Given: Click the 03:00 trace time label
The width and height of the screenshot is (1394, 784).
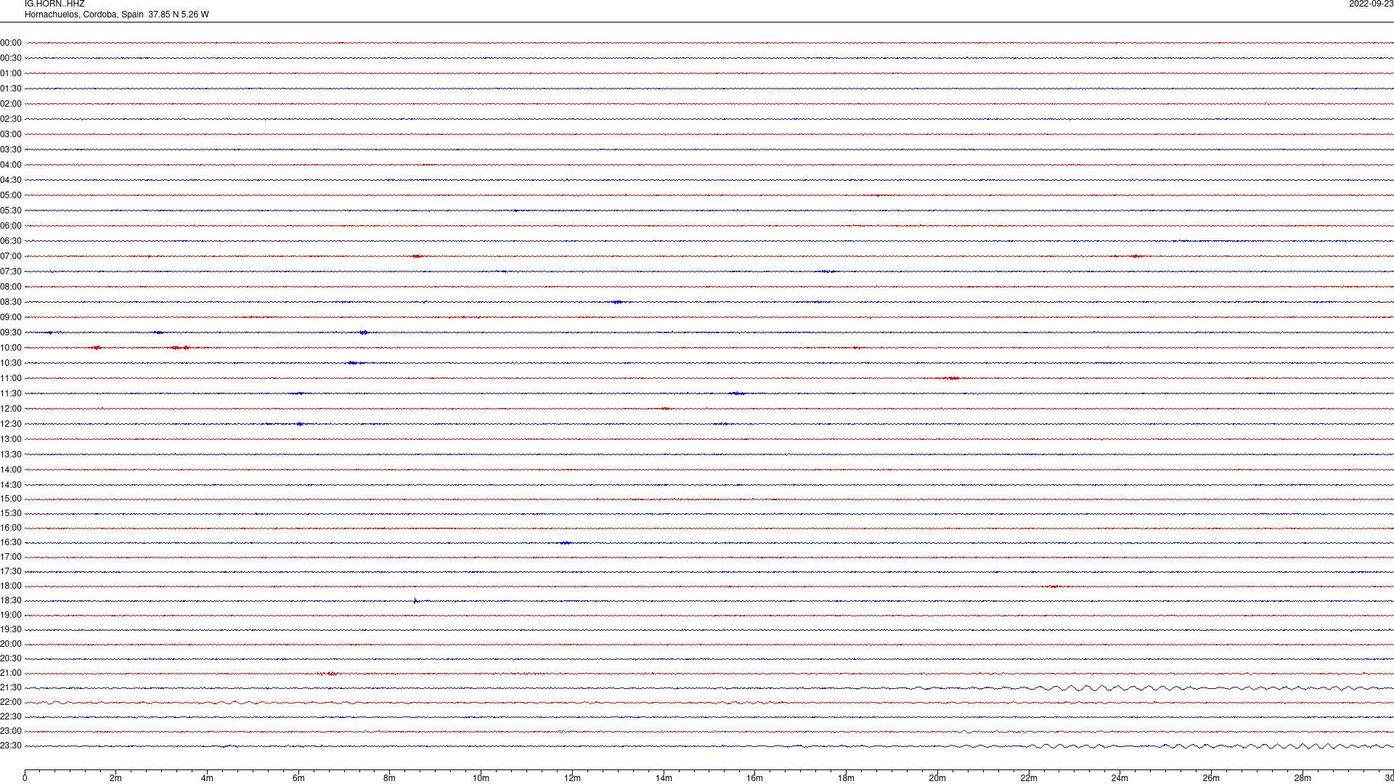Looking at the screenshot, I should click(11, 134).
